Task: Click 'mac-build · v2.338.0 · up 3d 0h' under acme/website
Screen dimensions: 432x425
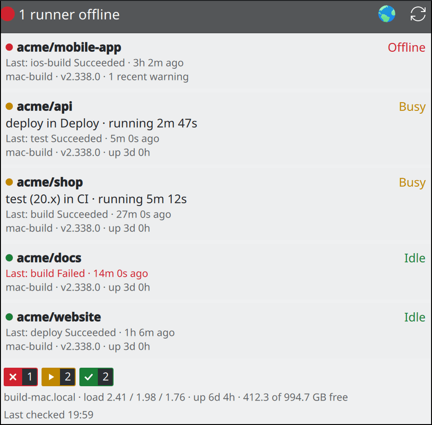Action: [x=78, y=346]
